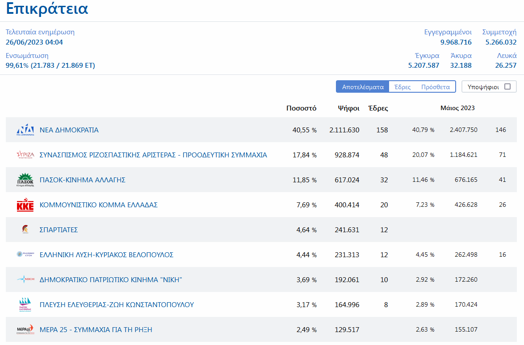Switch to the Πρόσθετα tab
The width and height of the screenshot is (524, 345).
[436, 87]
